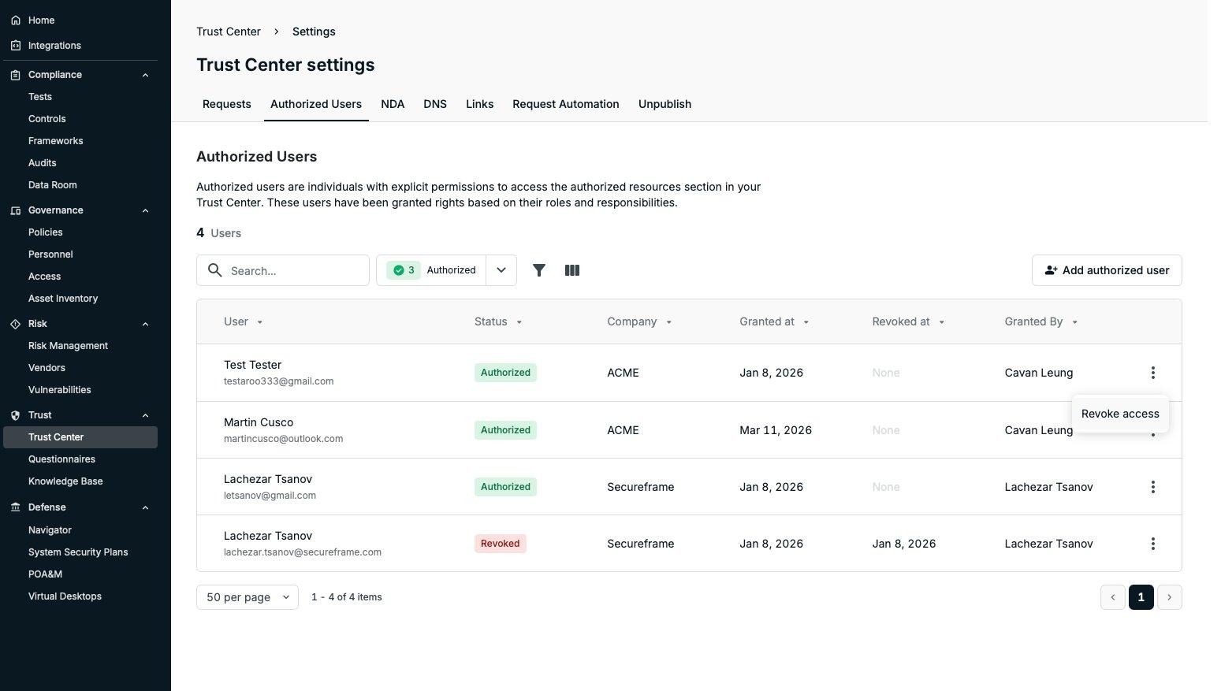Go to the previous page arrow
1221x691 pixels.
coord(1113,597)
